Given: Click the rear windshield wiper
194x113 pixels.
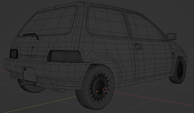Looking at the screenshot, I should (x=31, y=36).
